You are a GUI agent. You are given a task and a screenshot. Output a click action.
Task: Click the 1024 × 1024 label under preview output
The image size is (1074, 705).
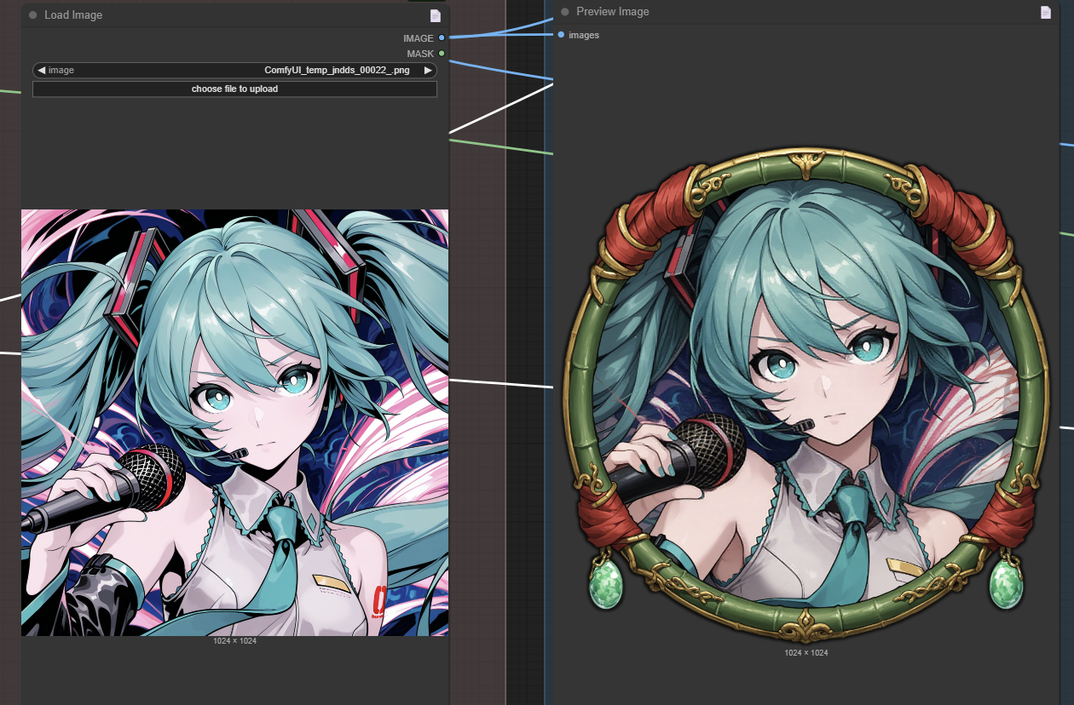[805, 653]
